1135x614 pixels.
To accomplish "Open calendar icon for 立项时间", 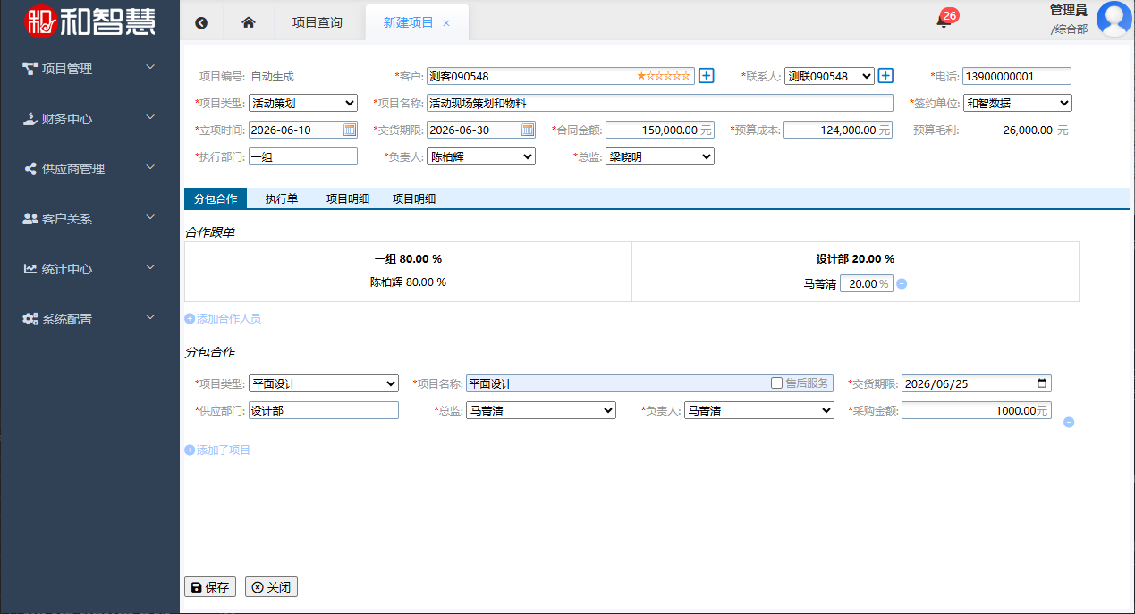I will coord(349,130).
